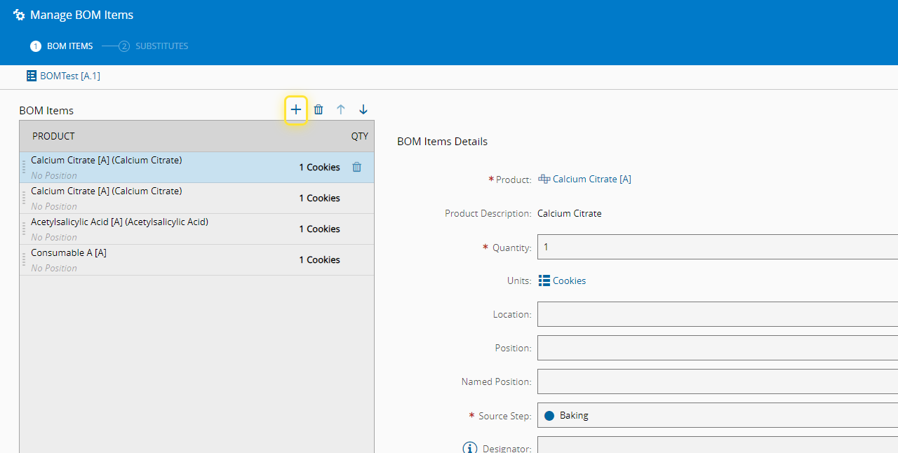Click the BOMTest table icon
The image size is (898, 453).
pyautogui.click(x=32, y=76)
